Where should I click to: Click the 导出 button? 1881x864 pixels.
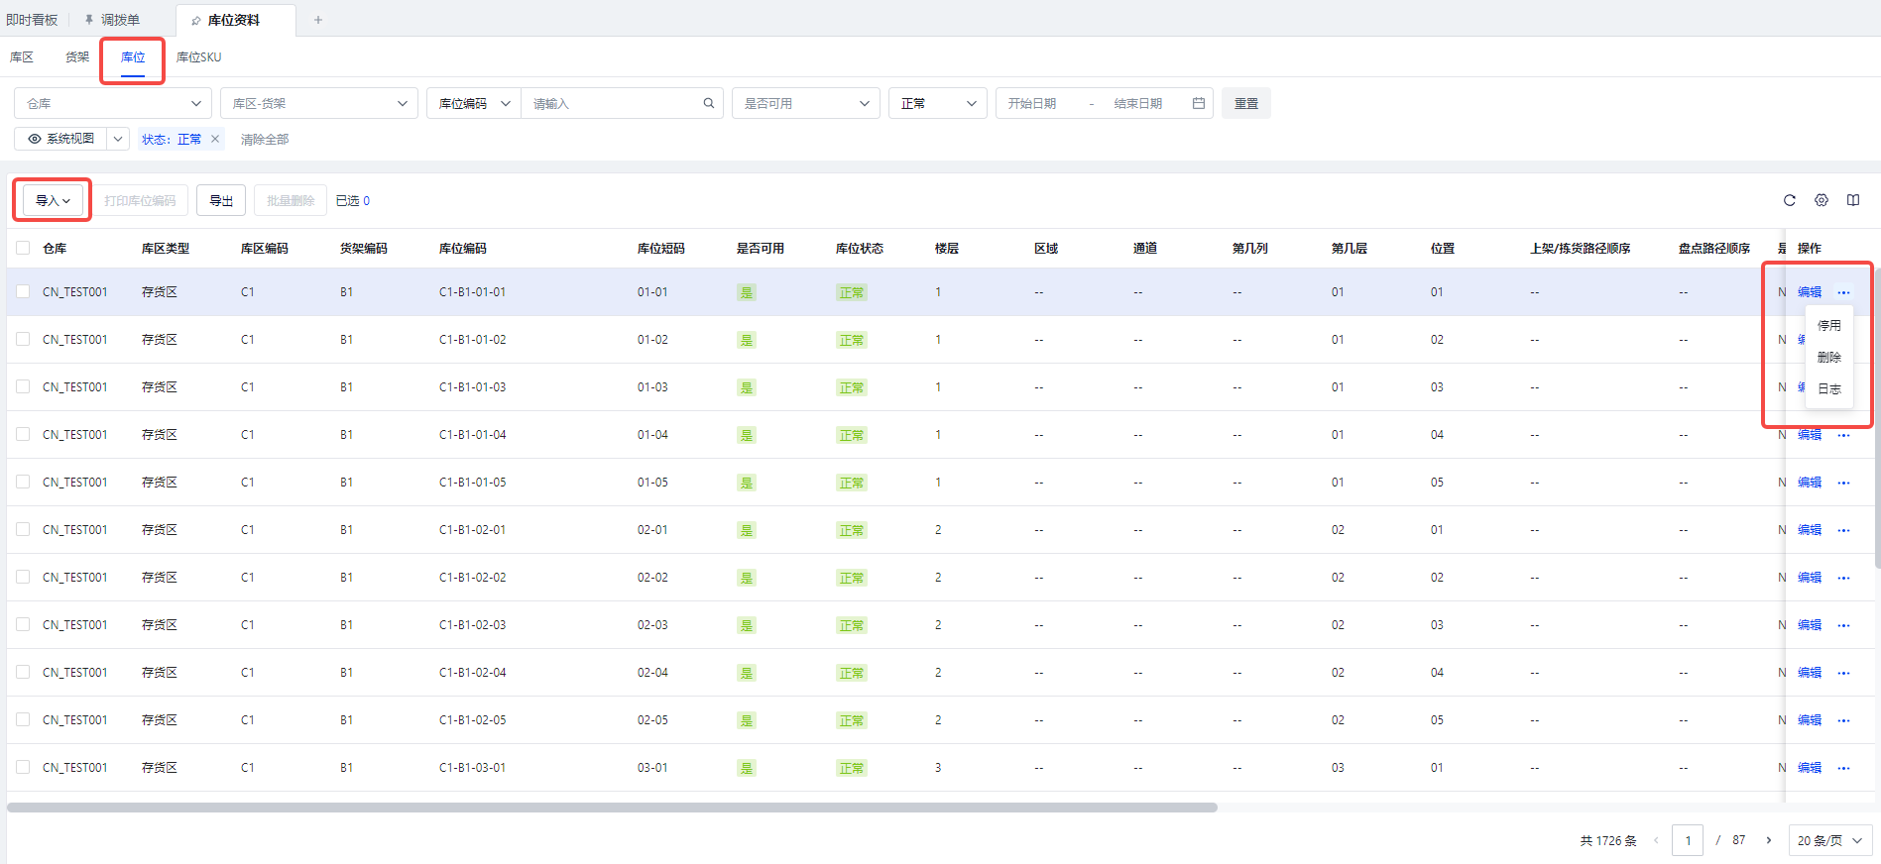click(x=221, y=200)
